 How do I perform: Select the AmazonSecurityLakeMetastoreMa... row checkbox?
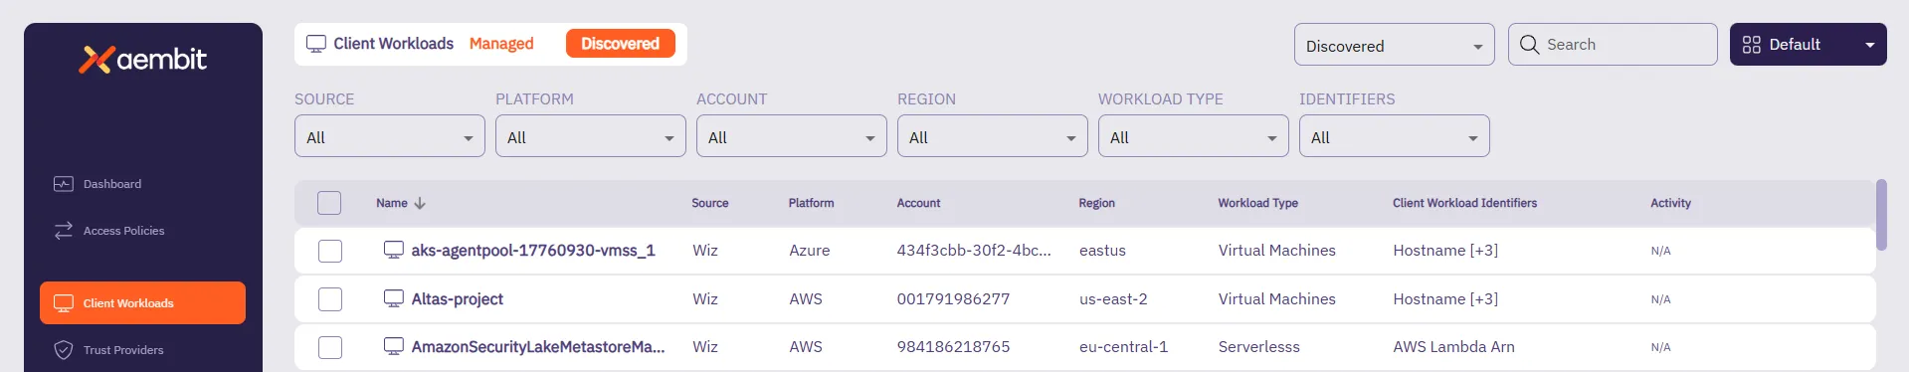(x=330, y=347)
